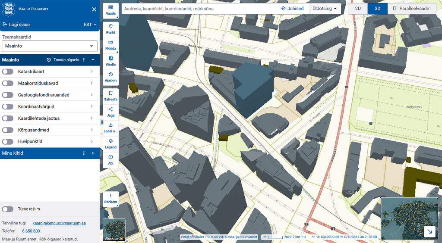The width and height of the screenshot is (442, 243).
Task: Open the map scale dropdown chevron
Action: tap(265, 237)
